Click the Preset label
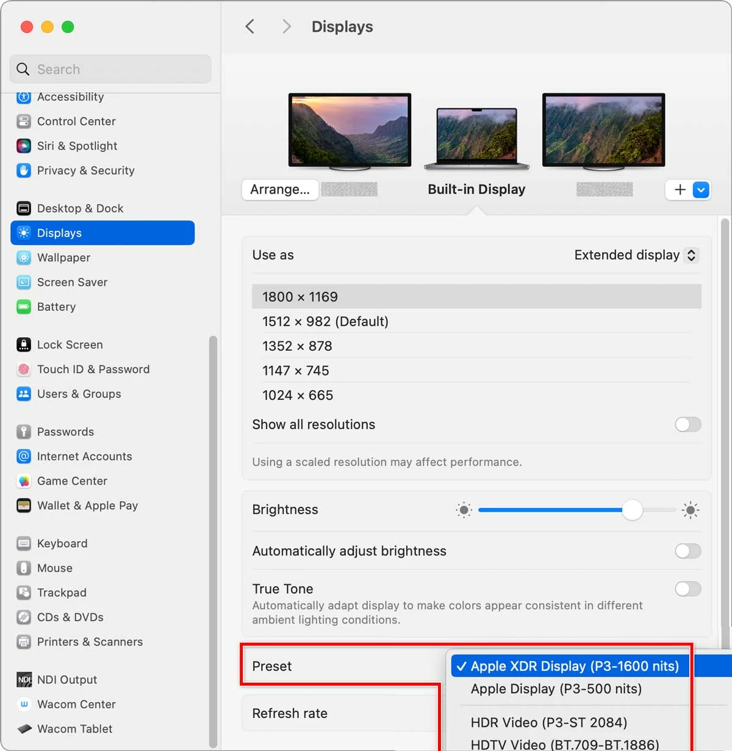This screenshot has width=732, height=751. point(272,666)
